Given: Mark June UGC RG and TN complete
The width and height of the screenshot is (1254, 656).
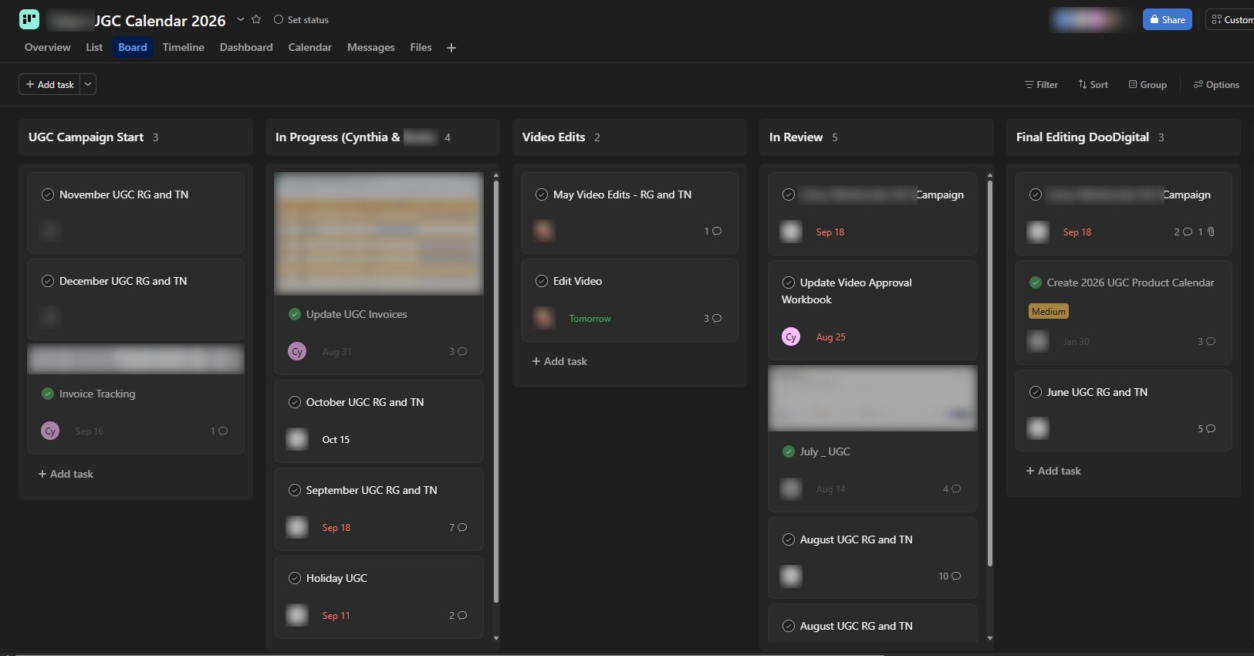Looking at the screenshot, I should (1036, 392).
